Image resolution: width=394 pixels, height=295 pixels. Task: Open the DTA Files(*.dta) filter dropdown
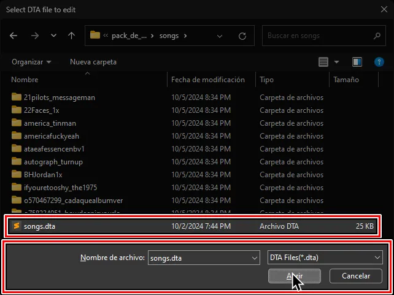pyautogui.click(x=325, y=258)
